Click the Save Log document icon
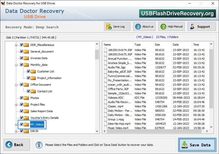 [x=109, y=27]
